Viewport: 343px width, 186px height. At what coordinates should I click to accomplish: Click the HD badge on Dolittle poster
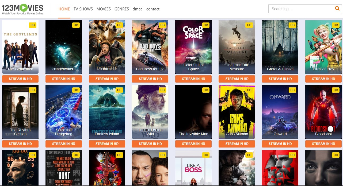(x=119, y=25)
